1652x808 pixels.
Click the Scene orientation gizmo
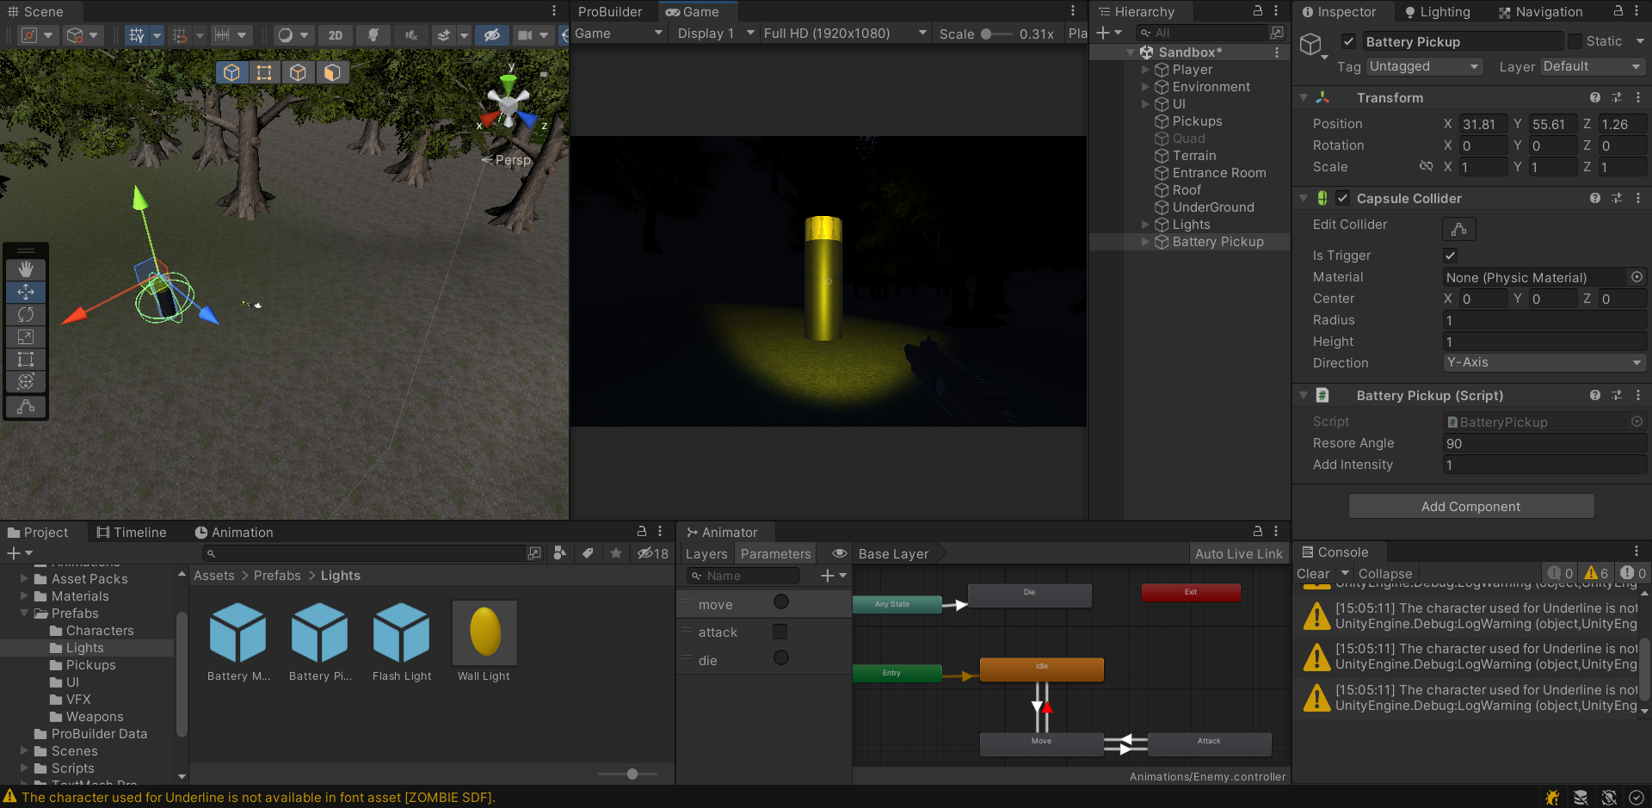point(509,104)
